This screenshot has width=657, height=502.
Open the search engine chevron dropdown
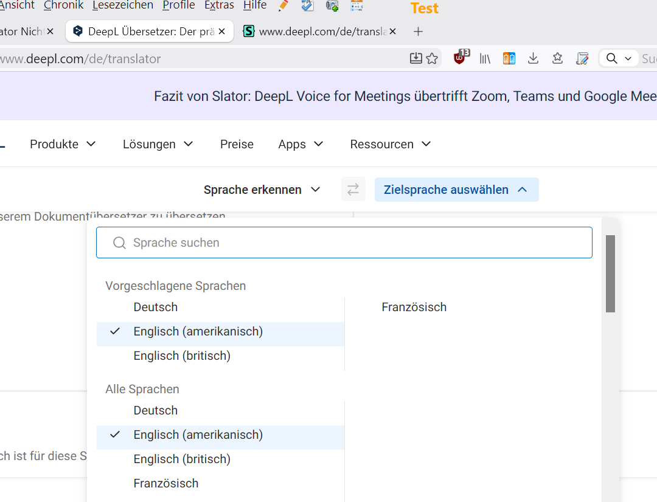click(x=628, y=58)
